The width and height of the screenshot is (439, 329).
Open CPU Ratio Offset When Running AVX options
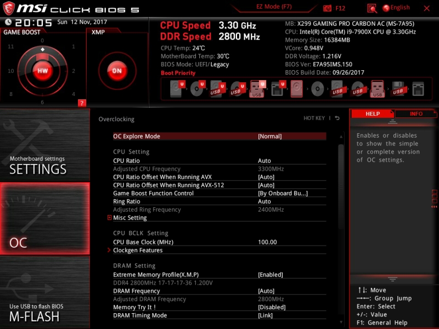pyautogui.click(x=219, y=177)
